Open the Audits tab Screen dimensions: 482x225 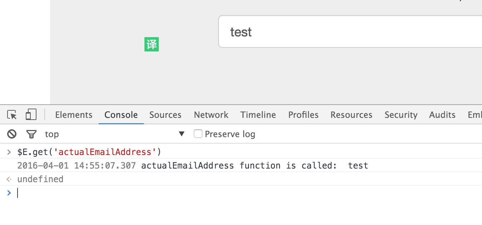[x=442, y=115]
